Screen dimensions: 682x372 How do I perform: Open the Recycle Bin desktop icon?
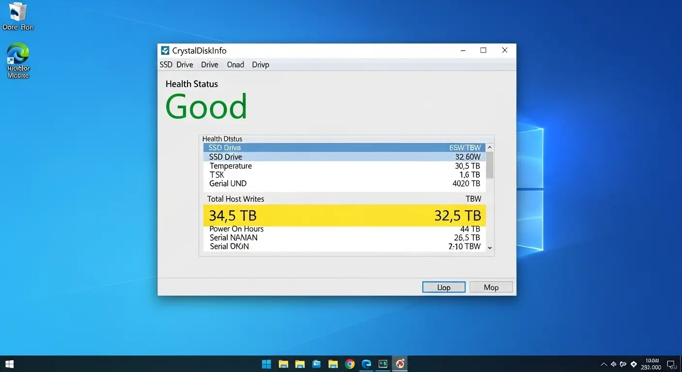(18, 16)
